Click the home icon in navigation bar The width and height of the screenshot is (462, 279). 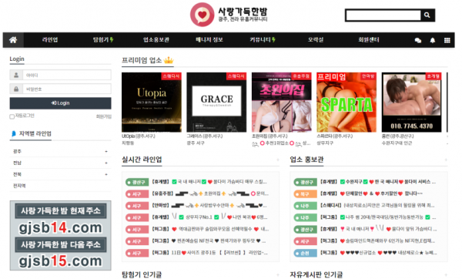13,40
